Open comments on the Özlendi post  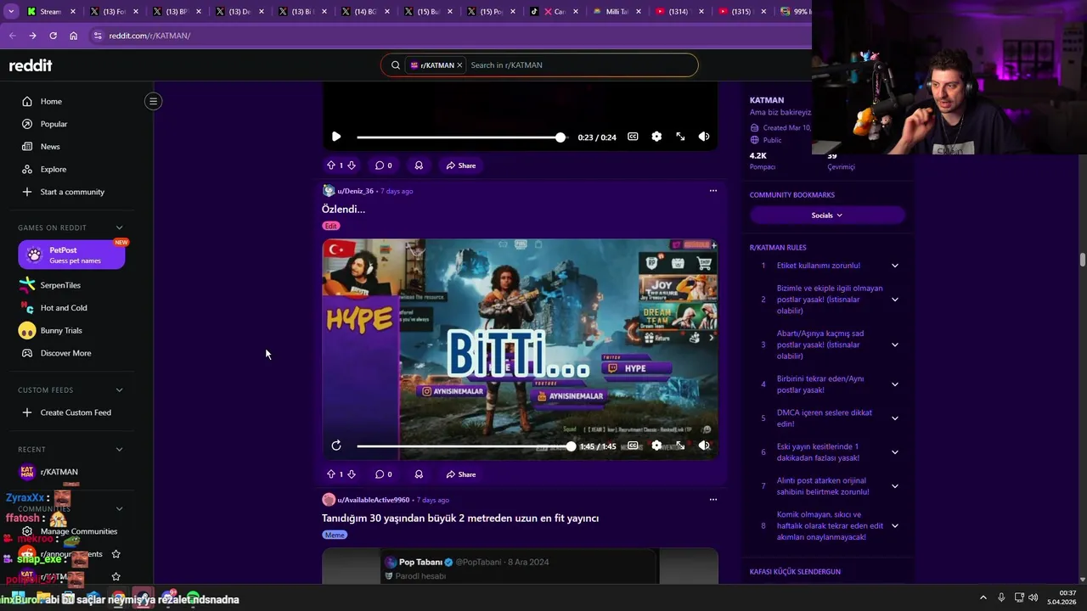coord(384,474)
